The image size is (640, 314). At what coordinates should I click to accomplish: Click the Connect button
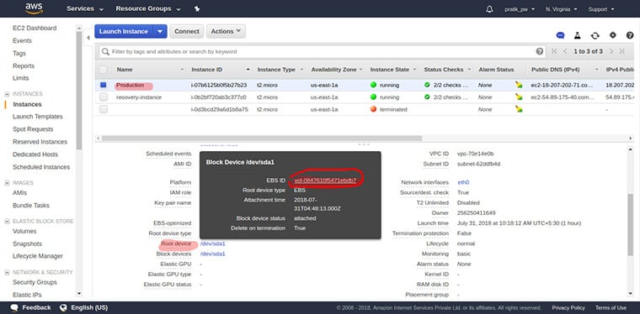pos(187,31)
